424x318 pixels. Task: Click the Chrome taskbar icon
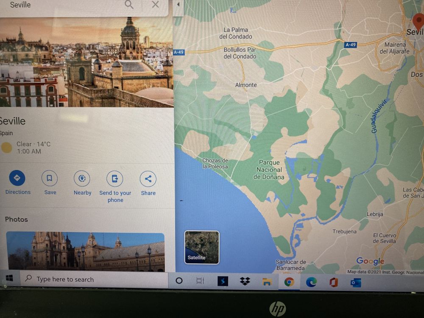tap(289, 282)
